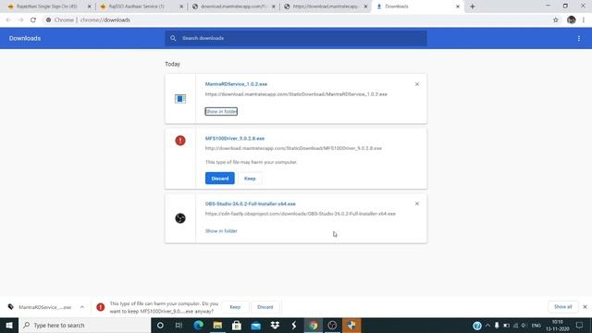Screen dimensions: 592x333
Task: Keep MFS100Driver in the downloads list
Action: click(x=250, y=179)
